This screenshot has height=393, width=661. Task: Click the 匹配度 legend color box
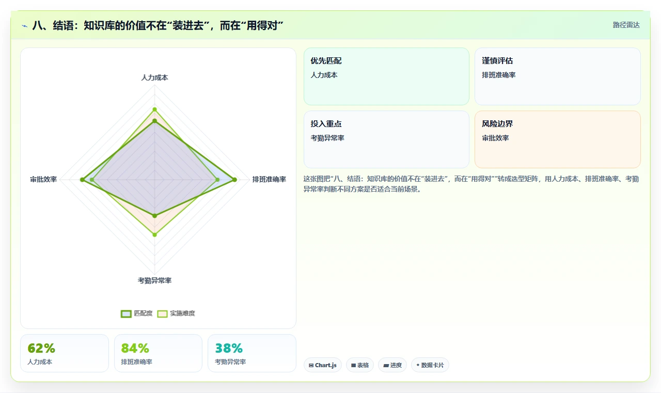coord(126,313)
